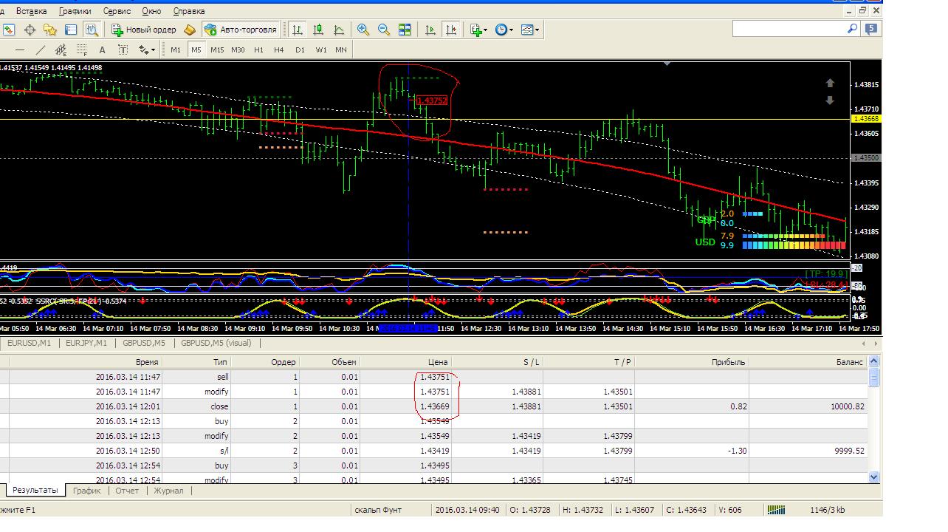This screenshot has height=532, width=948.
Task: Select the text 'A' drawing tool
Action: (x=102, y=50)
